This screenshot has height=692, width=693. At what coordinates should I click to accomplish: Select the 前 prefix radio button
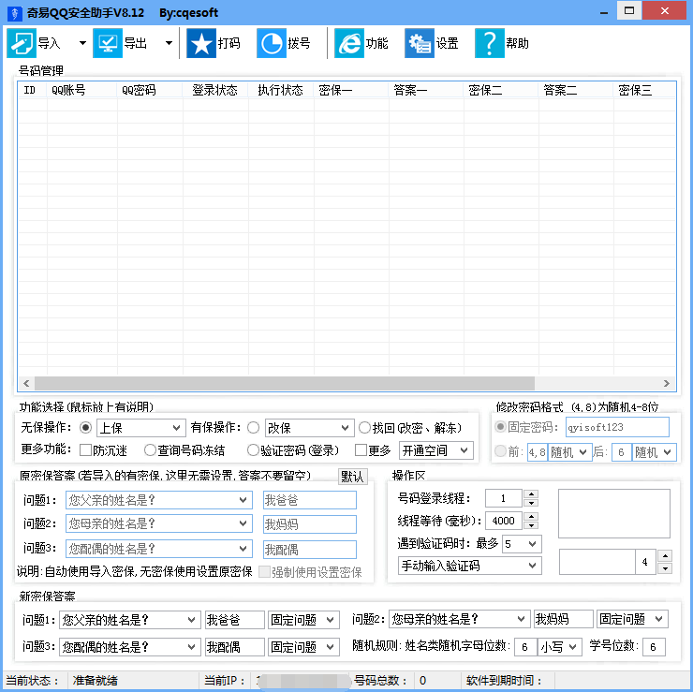(500, 451)
